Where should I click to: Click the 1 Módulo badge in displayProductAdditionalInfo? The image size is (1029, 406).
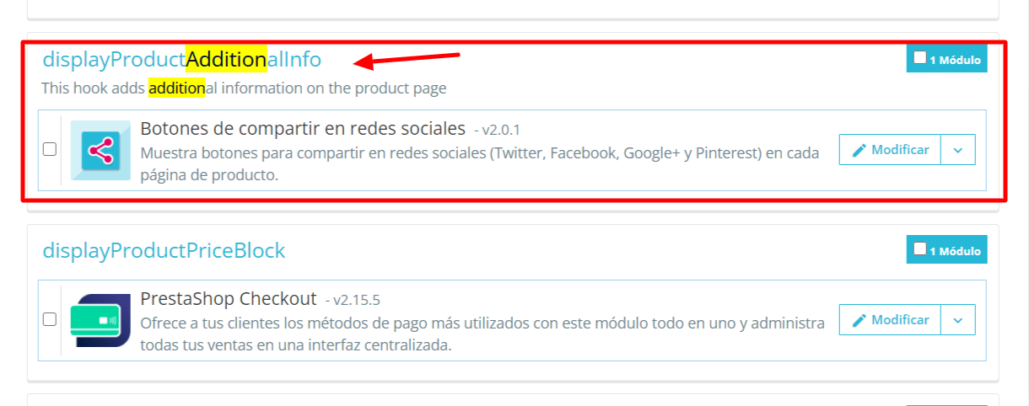tap(946, 60)
